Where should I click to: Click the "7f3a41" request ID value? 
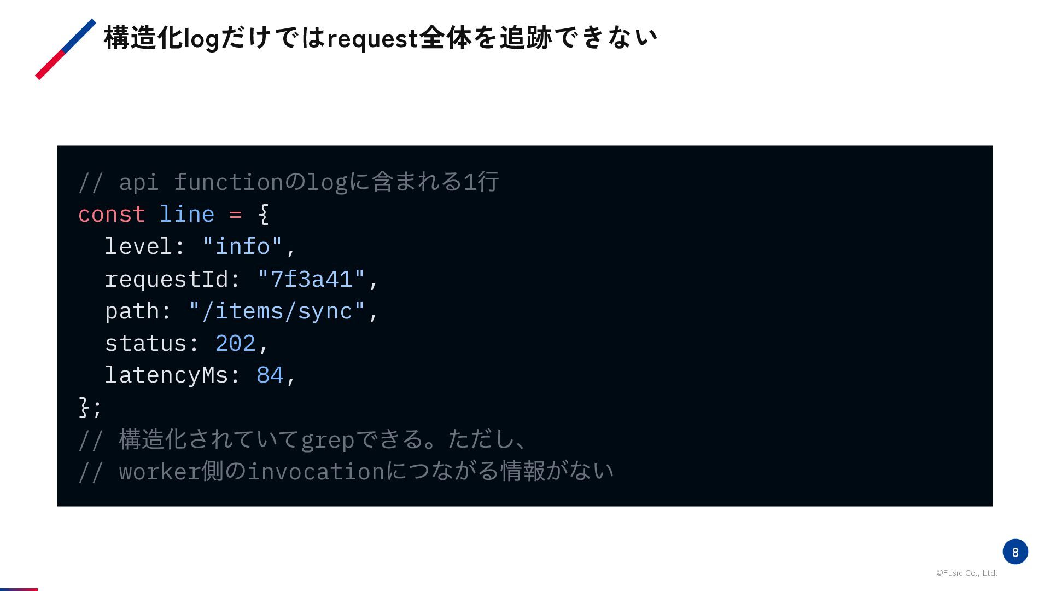point(311,279)
